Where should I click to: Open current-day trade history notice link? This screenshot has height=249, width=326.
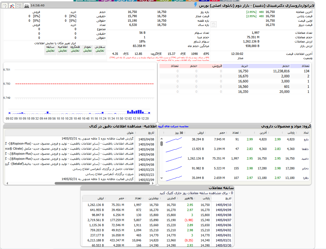pyautogui.click(x=196, y=193)
